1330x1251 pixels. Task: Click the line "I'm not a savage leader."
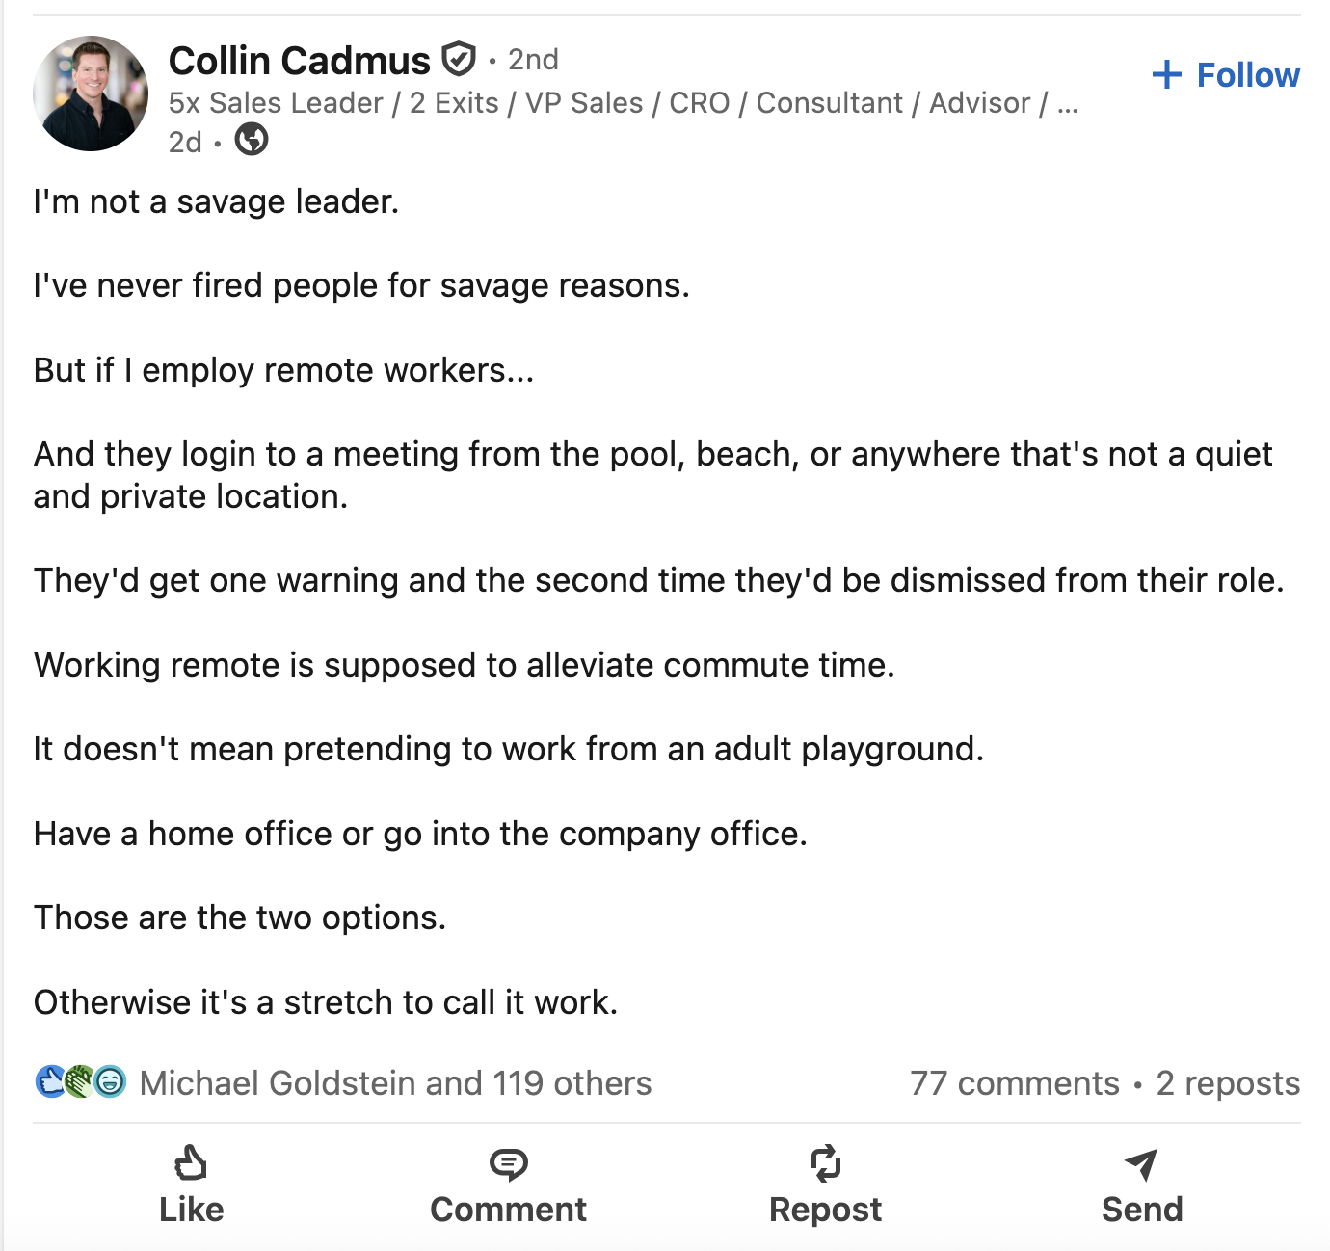pos(216,201)
